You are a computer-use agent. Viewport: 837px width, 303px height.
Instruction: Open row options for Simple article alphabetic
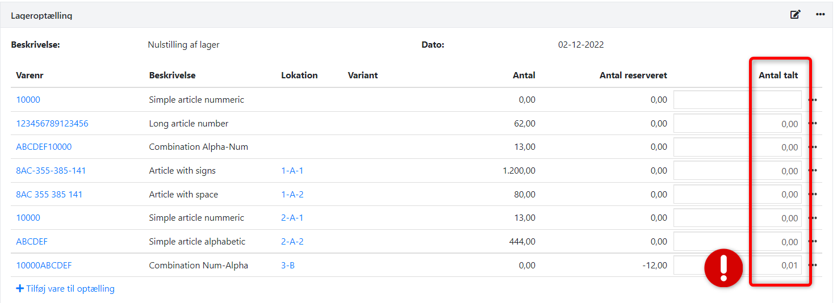(x=813, y=242)
